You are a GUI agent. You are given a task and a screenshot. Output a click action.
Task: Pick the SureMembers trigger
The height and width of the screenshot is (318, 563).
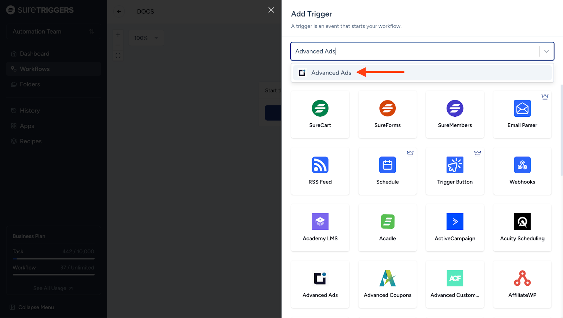click(x=455, y=114)
